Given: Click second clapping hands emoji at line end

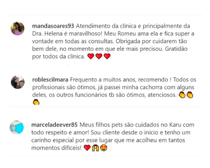Looking at the screenshot, I should tap(190, 95).
